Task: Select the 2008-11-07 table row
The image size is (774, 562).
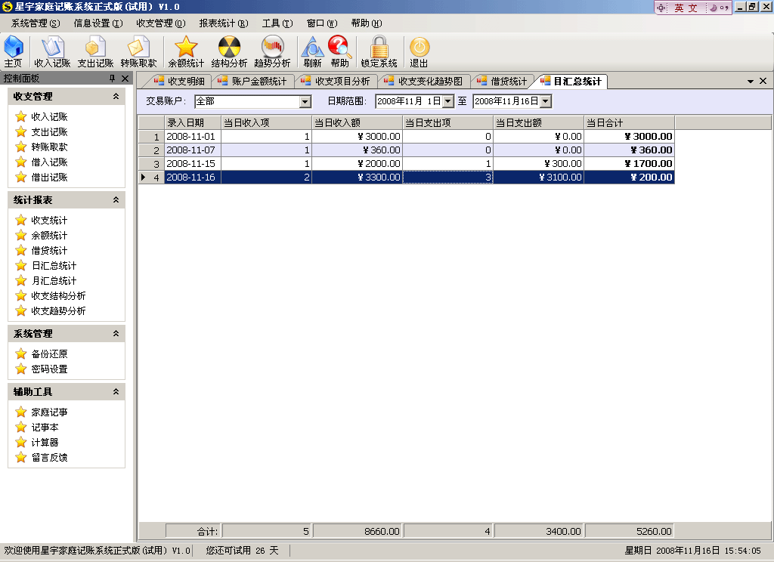Action: 191,150
